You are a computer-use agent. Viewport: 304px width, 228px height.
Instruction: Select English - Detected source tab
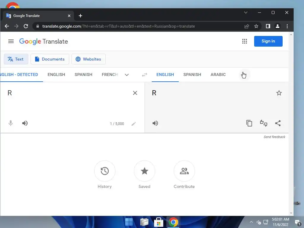click(19, 75)
